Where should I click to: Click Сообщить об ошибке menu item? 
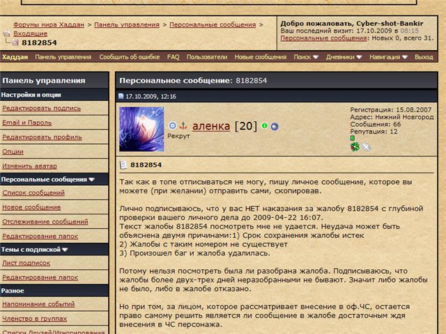(x=130, y=57)
